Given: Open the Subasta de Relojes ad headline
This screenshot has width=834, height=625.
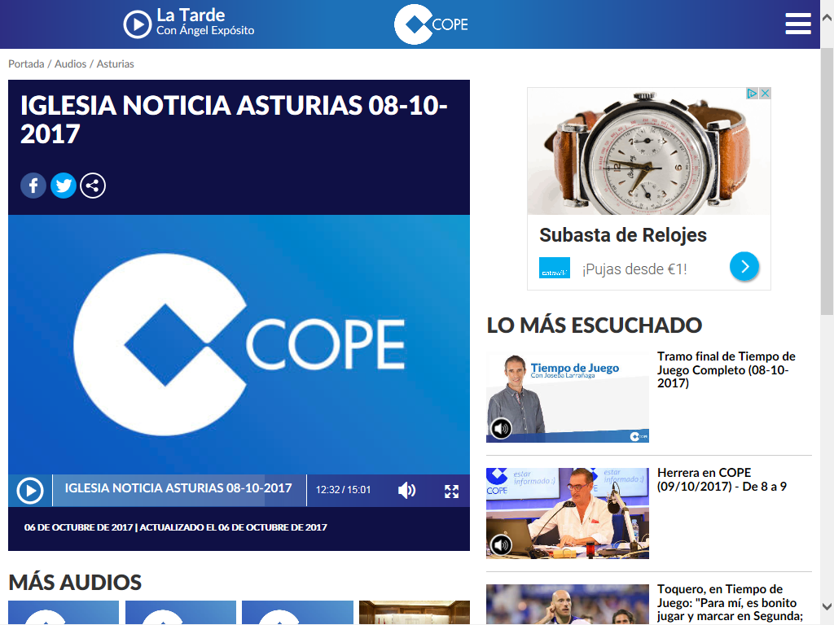Looking at the screenshot, I should tap(623, 235).
